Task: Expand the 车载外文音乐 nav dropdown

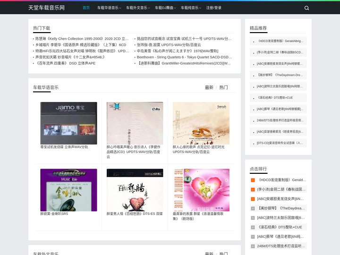Action: pos(138,8)
